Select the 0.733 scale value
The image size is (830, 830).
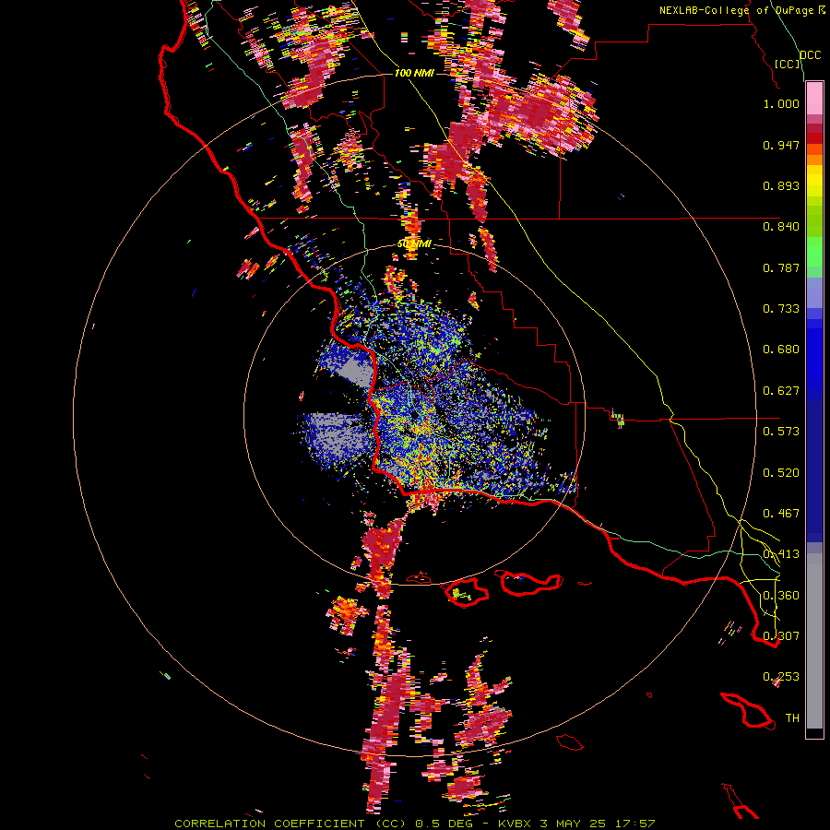pyautogui.click(x=781, y=309)
